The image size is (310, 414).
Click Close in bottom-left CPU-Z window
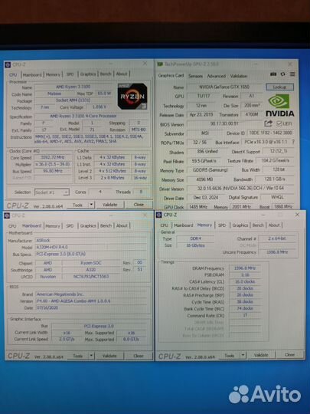[139, 356]
